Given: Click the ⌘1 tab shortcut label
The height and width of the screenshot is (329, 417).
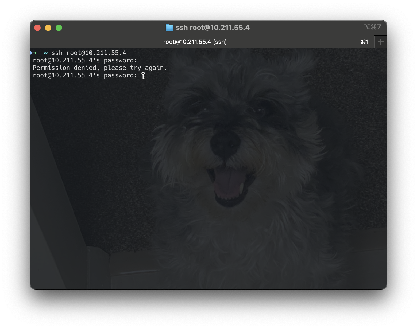Looking at the screenshot, I should click(365, 42).
